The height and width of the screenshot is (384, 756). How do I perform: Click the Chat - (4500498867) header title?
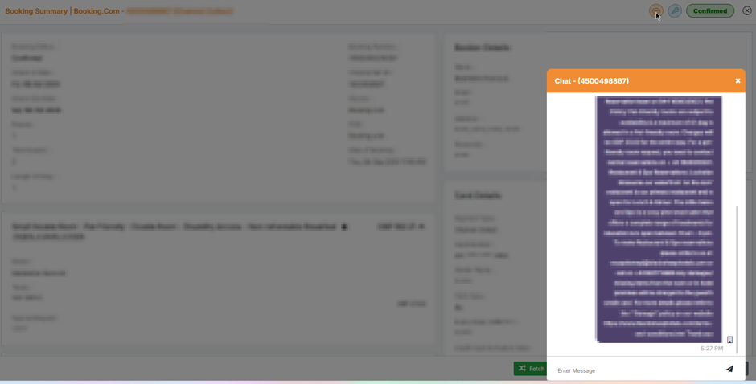592,81
